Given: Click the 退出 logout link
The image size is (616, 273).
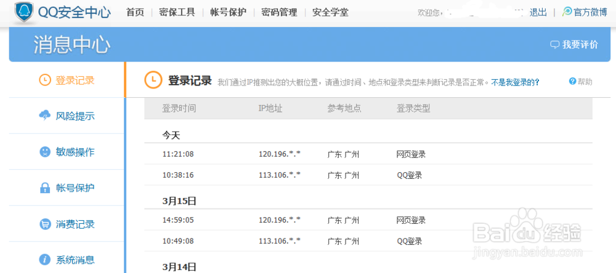Looking at the screenshot, I should 538,12.
